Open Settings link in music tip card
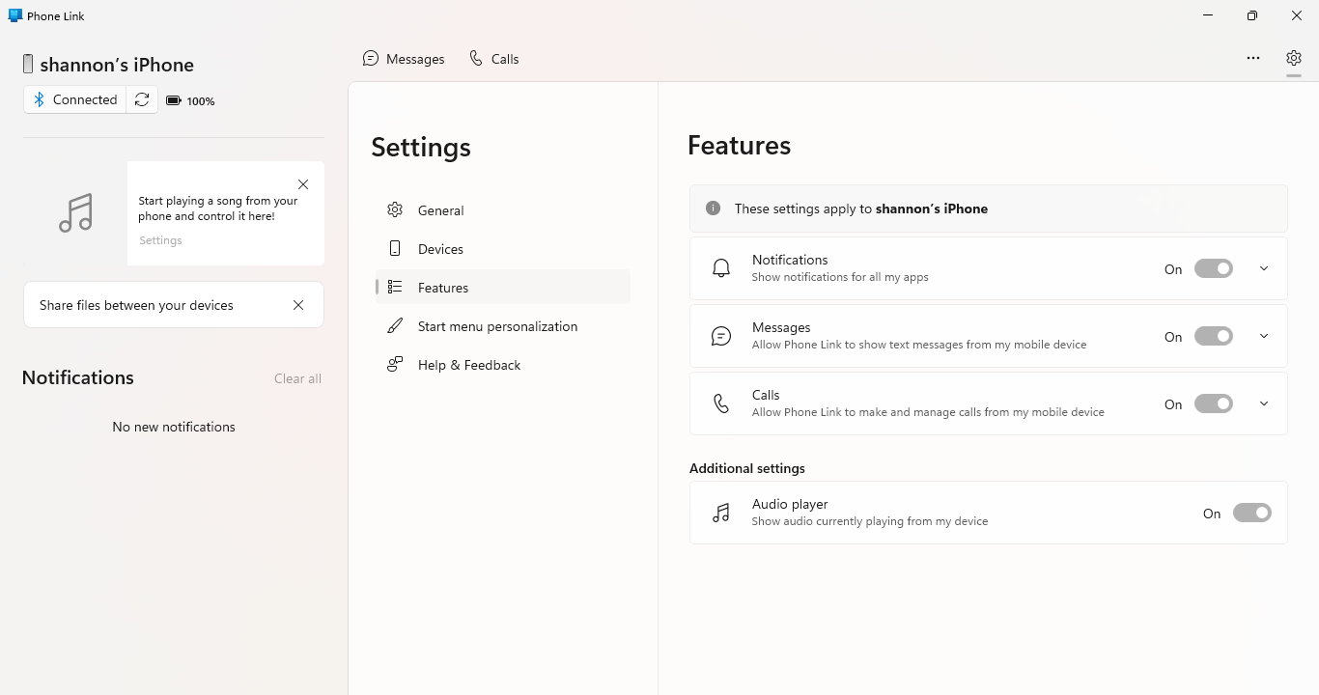1319x695 pixels. coord(160,240)
